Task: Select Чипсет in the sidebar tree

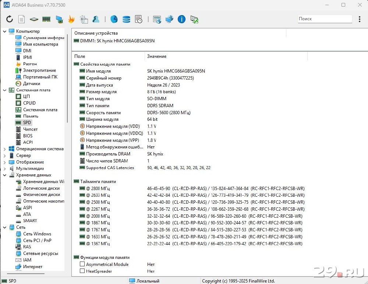Action: 30,129
